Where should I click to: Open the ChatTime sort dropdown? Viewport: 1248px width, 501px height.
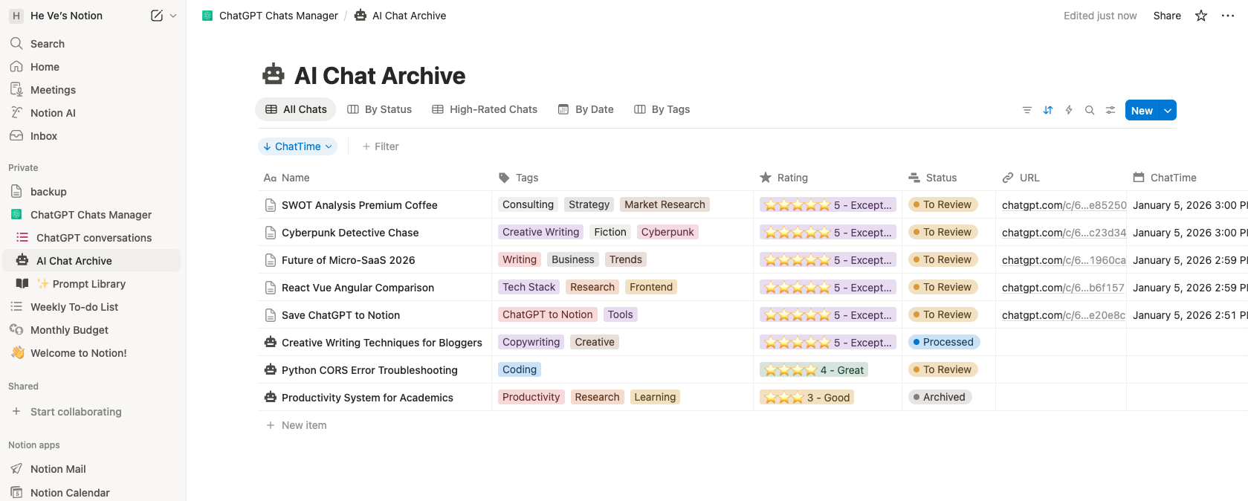297,146
